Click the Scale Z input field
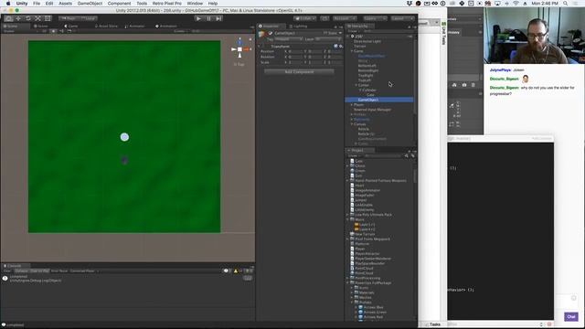Screen dimensions: 585x329 tap(335, 63)
